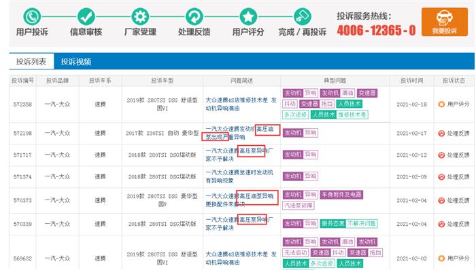
Task: Click the date 2021-02-12
Action: coord(411,155)
